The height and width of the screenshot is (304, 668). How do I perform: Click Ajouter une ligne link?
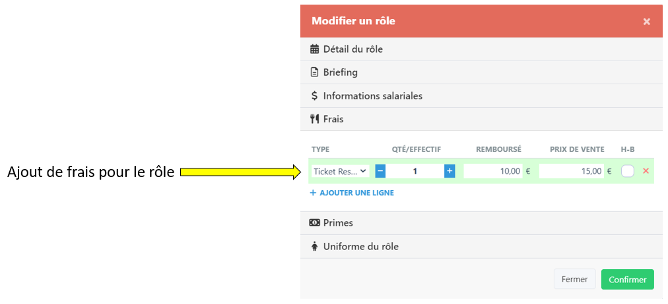coord(352,193)
